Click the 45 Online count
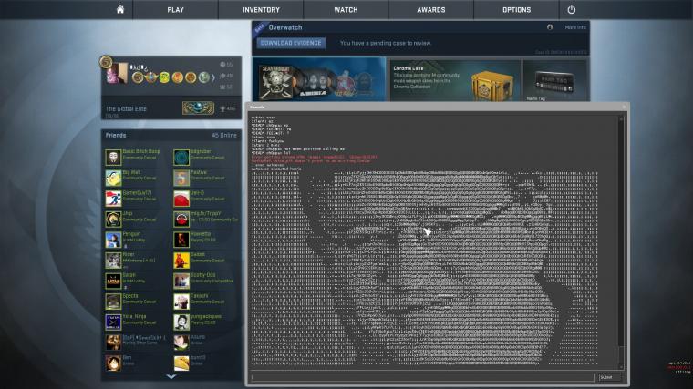 (x=224, y=135)
